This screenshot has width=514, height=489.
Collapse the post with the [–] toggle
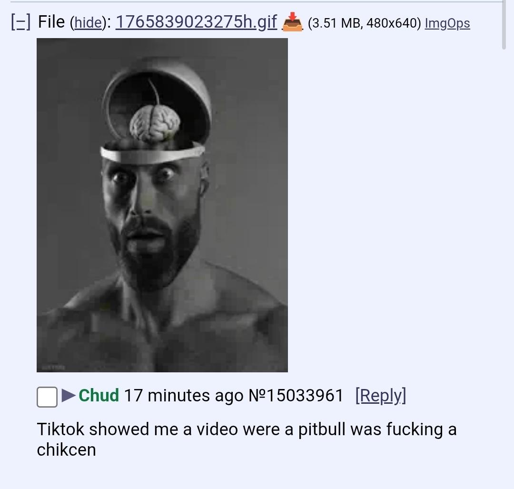(x=20, y=22)
